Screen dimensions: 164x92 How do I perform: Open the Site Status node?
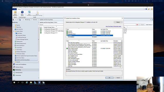tap(19, 33)
